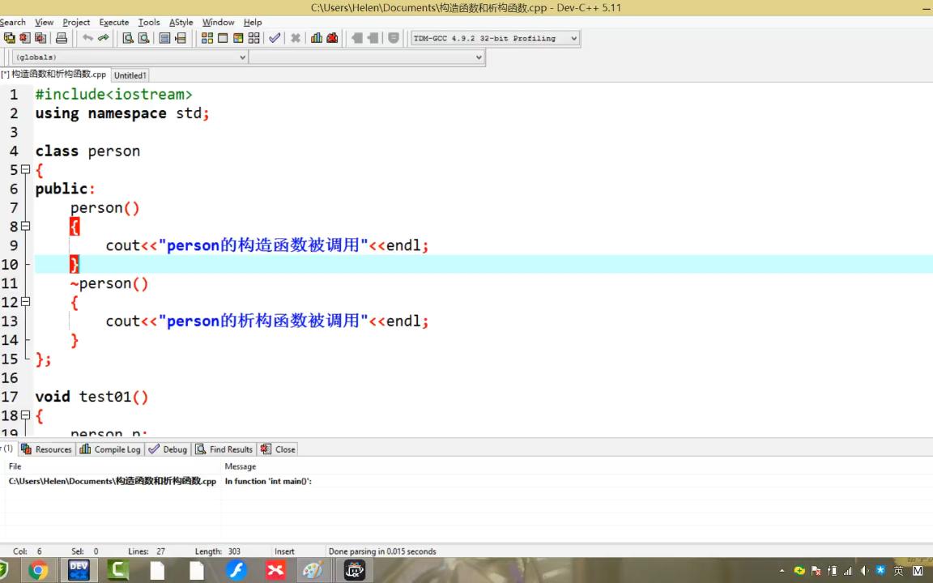
Task: Collapse the code block at line 8
Action: coord(25,226)
